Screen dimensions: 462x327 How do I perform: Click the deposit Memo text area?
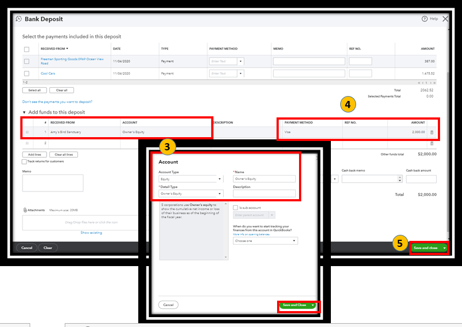[x=53, y=183]
